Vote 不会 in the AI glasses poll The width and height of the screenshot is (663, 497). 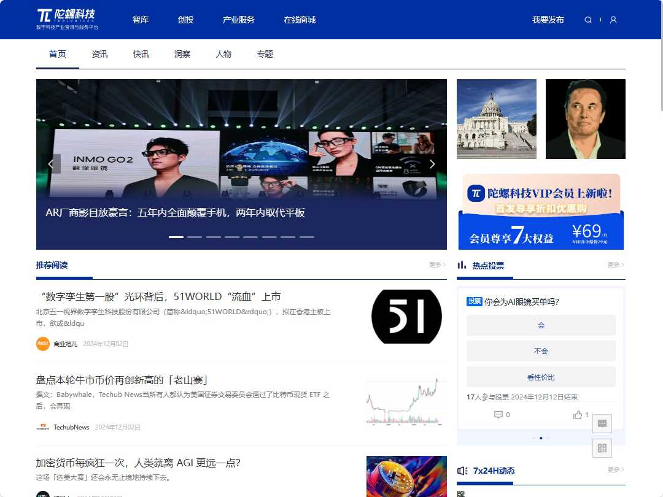pos(541,351)
